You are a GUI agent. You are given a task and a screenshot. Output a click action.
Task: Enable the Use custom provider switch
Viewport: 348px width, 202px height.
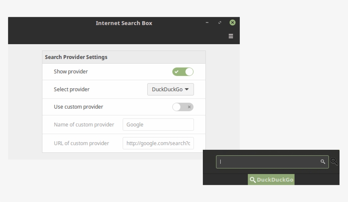(183, 107)
